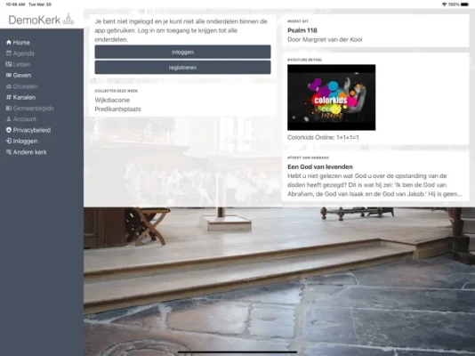
Task: Tap the Inloggen arrow icon in sidebar
Action: [9, 141]
